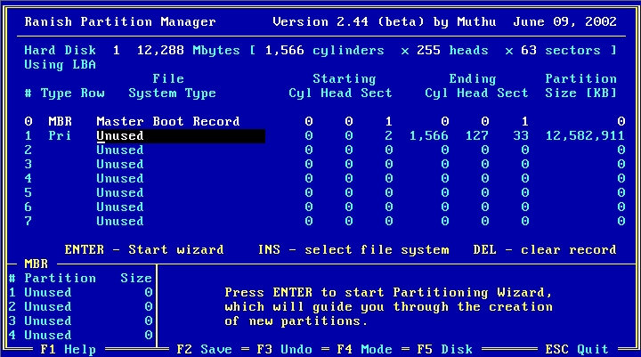
Task: Select Unused file system in row 6
Action: coord(120,207)
